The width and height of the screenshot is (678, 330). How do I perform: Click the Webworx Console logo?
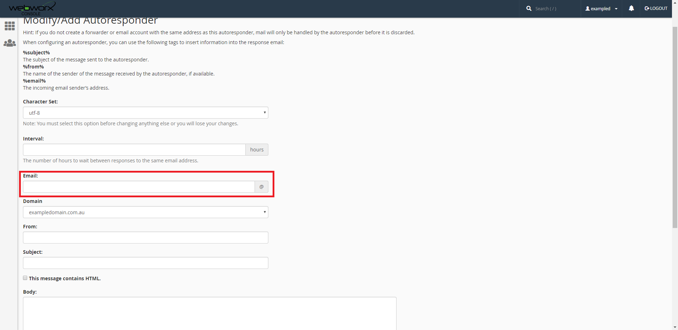pos(32,8)
